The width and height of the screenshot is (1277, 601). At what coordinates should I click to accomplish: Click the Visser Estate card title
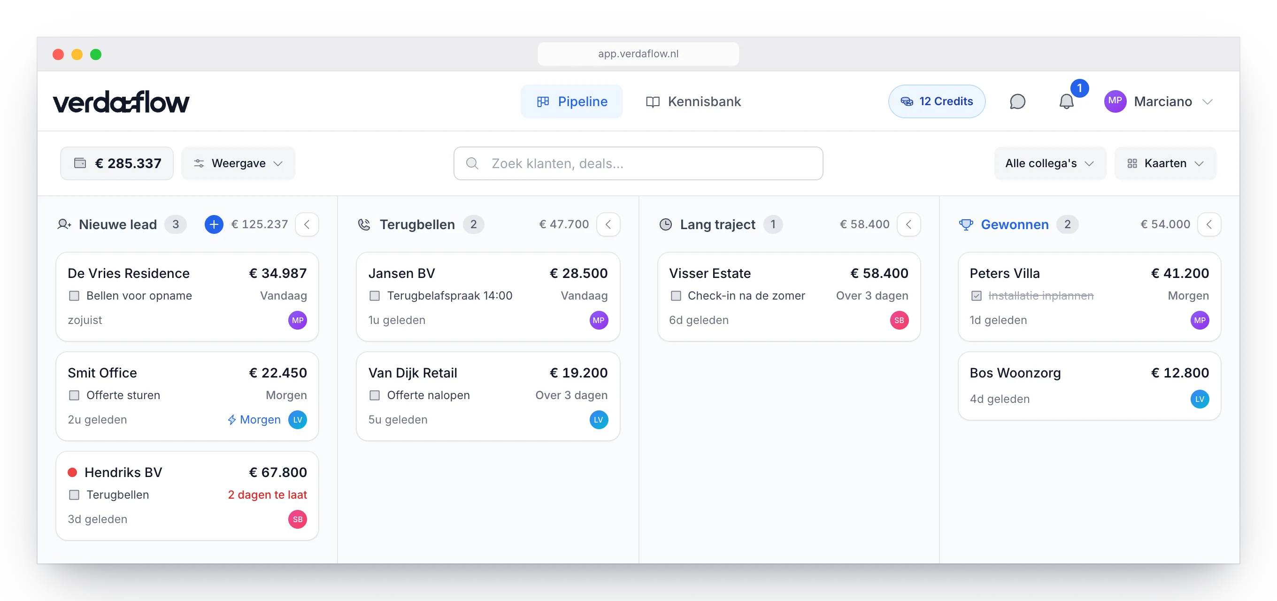point(709,273)
